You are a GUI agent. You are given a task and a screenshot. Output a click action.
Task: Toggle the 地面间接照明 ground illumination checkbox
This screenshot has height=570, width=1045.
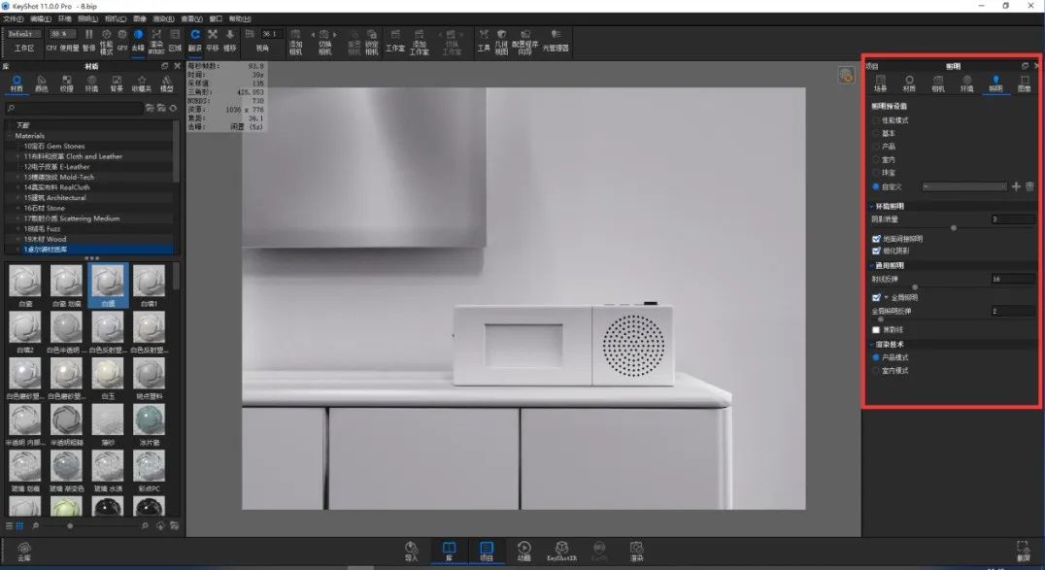876,239
